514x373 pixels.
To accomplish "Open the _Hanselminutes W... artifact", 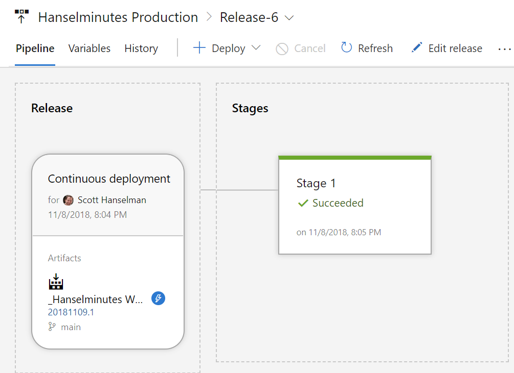I will 96,299.
